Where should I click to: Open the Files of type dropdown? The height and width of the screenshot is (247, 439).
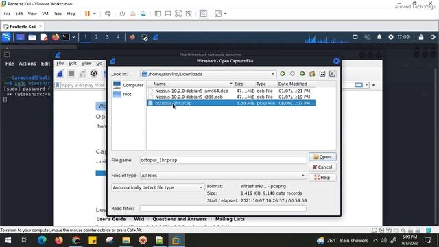302,176
